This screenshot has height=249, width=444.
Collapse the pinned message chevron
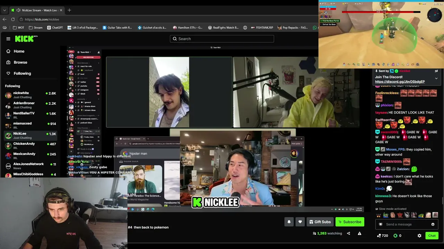436,79
